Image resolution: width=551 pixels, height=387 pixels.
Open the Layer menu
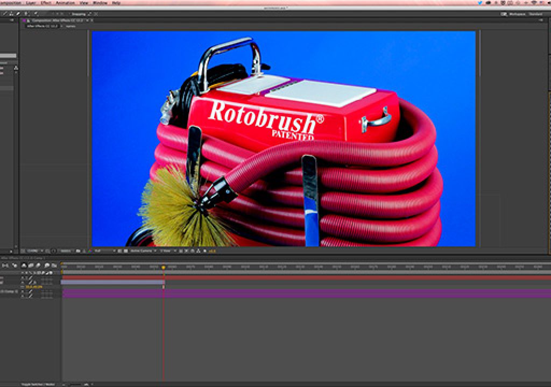[31, 3]
